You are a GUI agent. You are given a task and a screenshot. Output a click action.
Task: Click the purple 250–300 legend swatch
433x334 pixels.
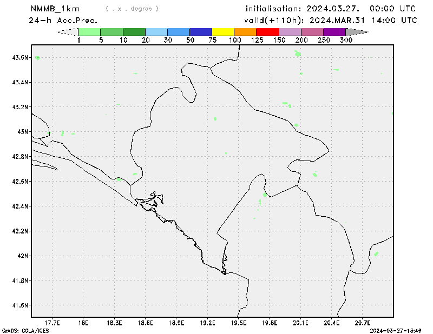click(334, 32)
